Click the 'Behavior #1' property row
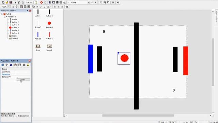This screenshot has height=123, width=218. tap(16, 77)
